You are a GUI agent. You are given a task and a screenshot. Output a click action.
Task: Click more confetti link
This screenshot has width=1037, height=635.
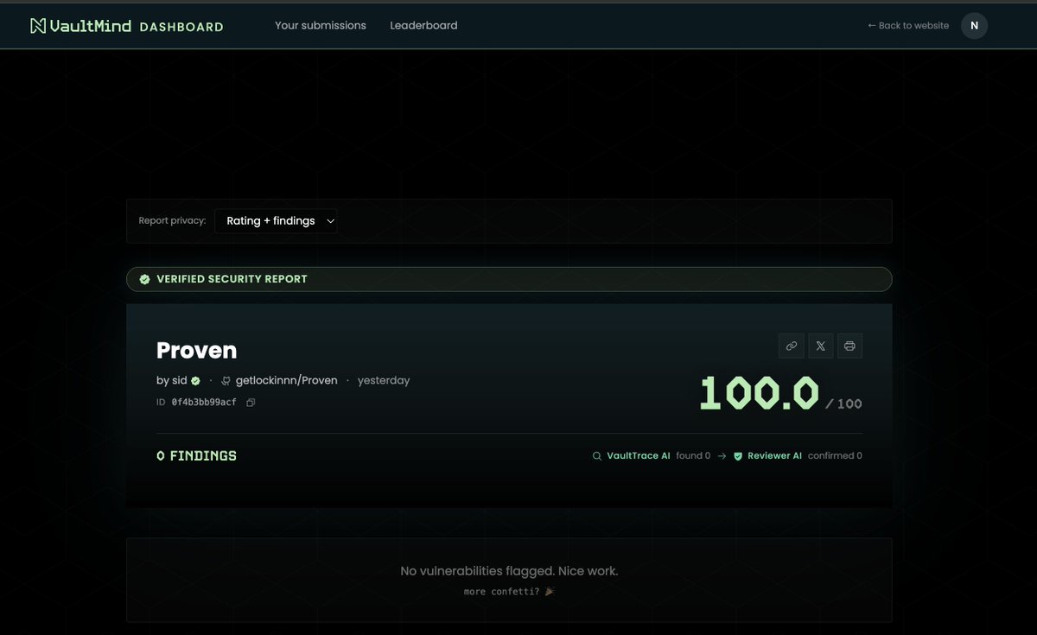point(509,592)
